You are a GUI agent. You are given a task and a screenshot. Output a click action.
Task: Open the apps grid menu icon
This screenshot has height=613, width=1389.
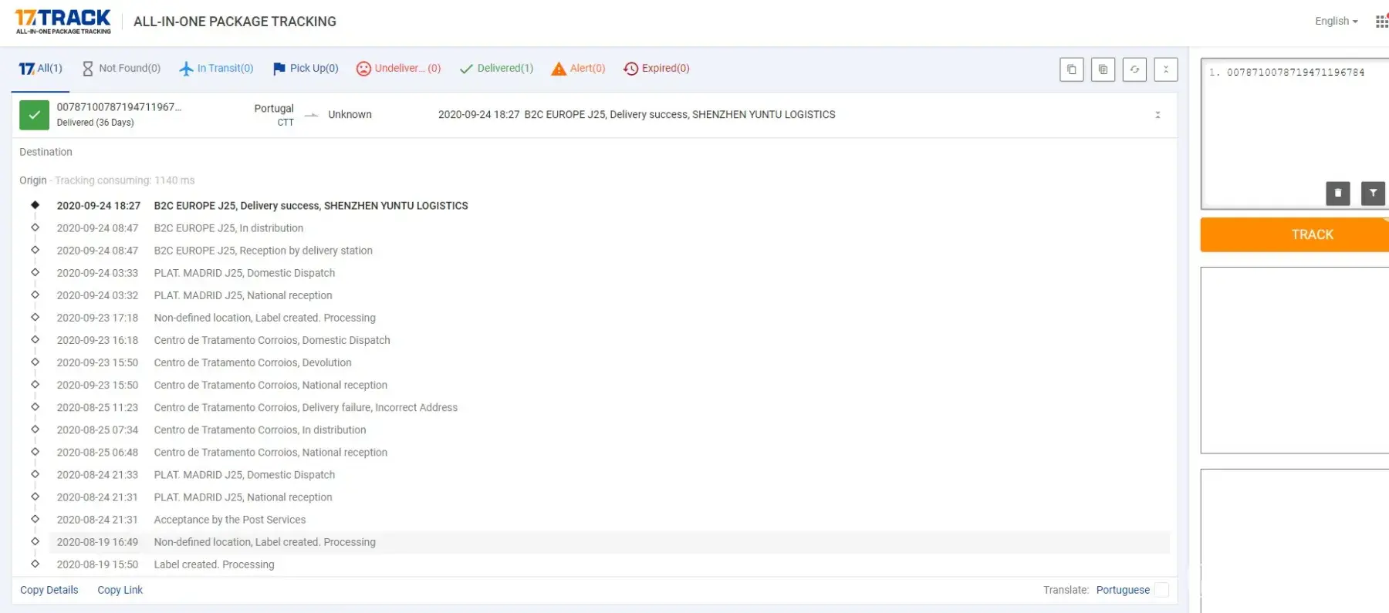pyautogui.click(x=1381, y=22)
